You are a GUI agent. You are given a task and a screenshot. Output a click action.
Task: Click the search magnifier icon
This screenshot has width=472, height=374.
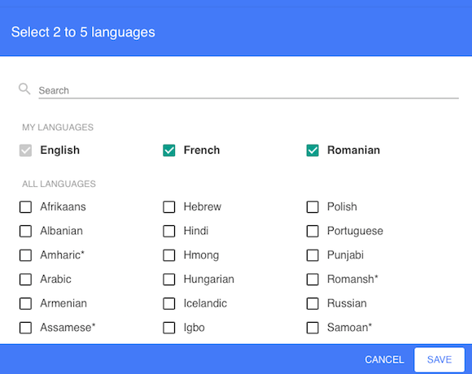pyautogui.click(x=24, y=89)
